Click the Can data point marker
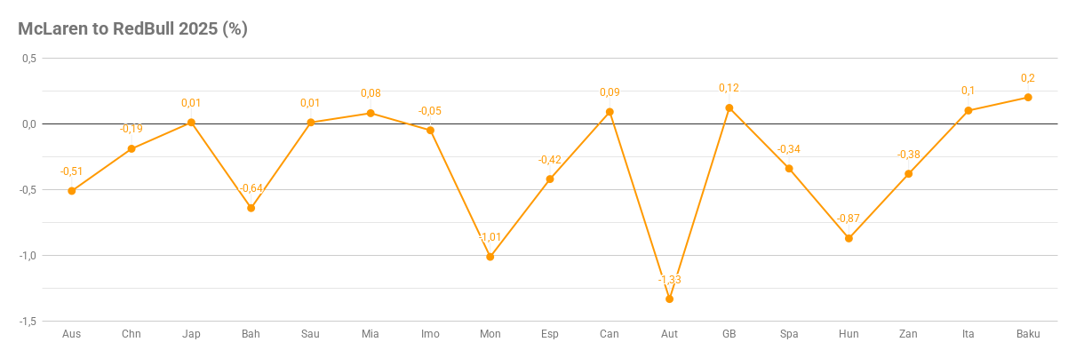1076x358 pixels. click(x=610, y=112)
